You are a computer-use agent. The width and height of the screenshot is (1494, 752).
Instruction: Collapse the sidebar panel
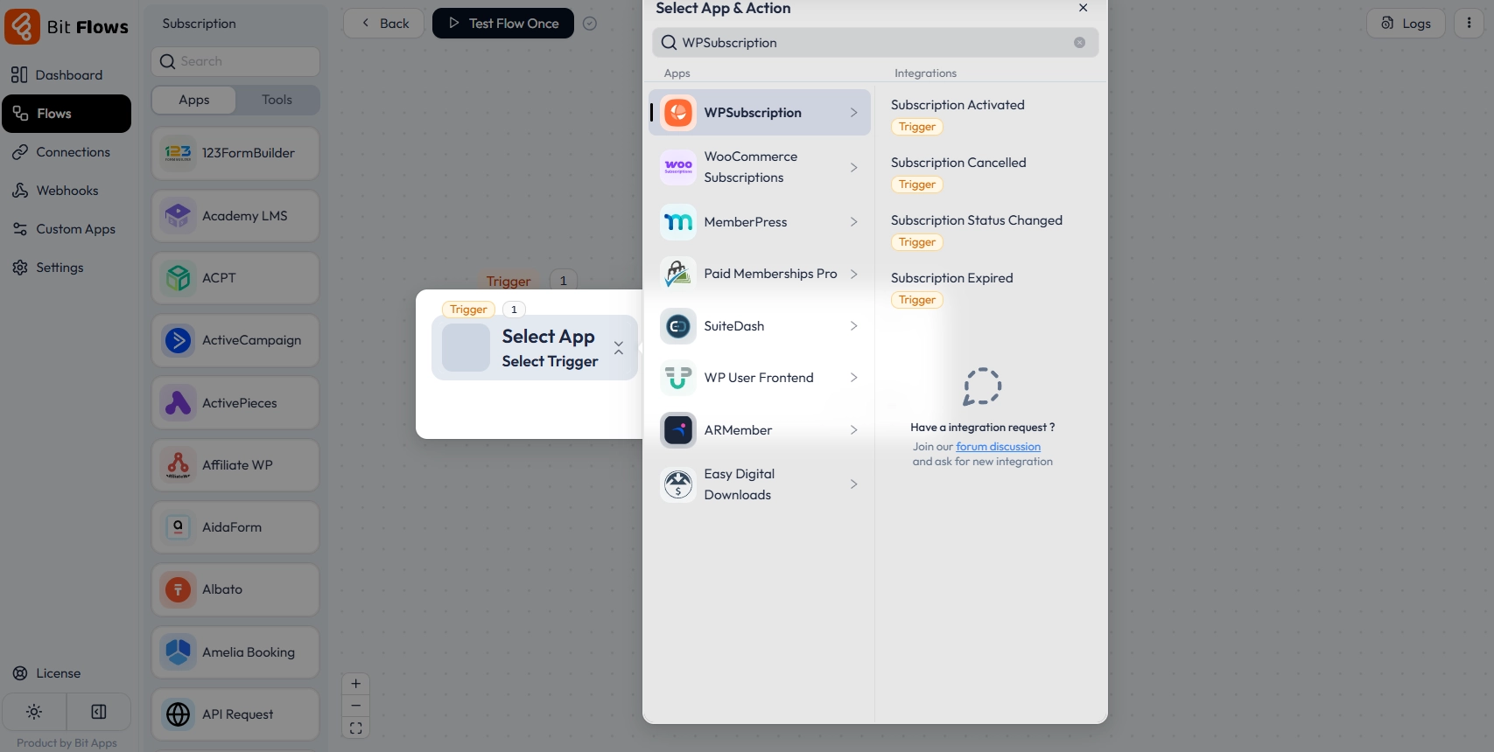click(99, 712)
